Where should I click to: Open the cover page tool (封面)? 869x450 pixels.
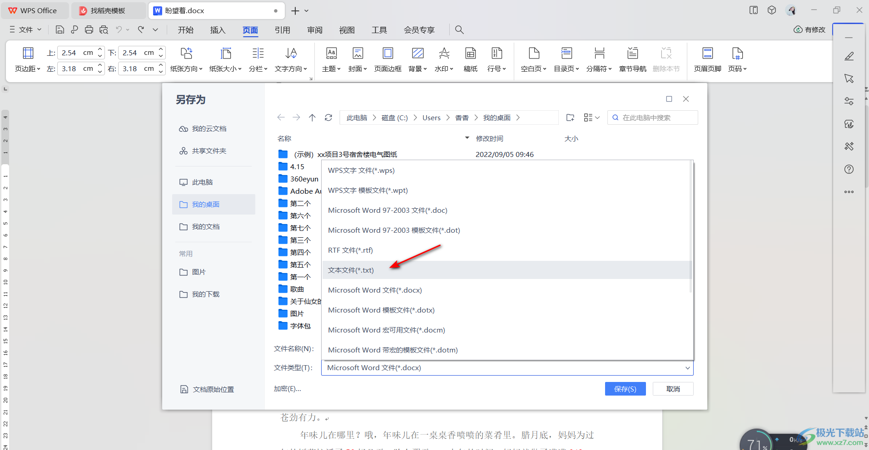tap(358, 59)
